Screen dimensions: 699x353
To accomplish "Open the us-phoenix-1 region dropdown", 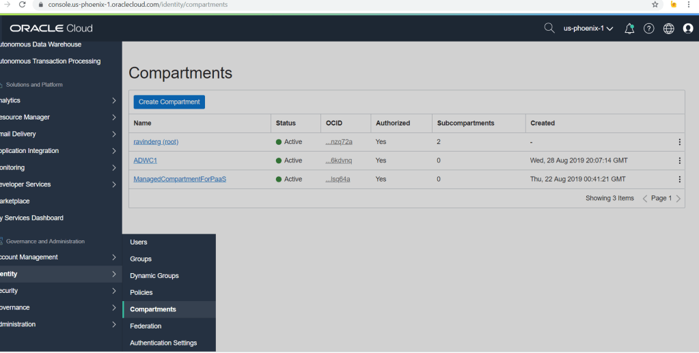I will [x=588, y=29].
